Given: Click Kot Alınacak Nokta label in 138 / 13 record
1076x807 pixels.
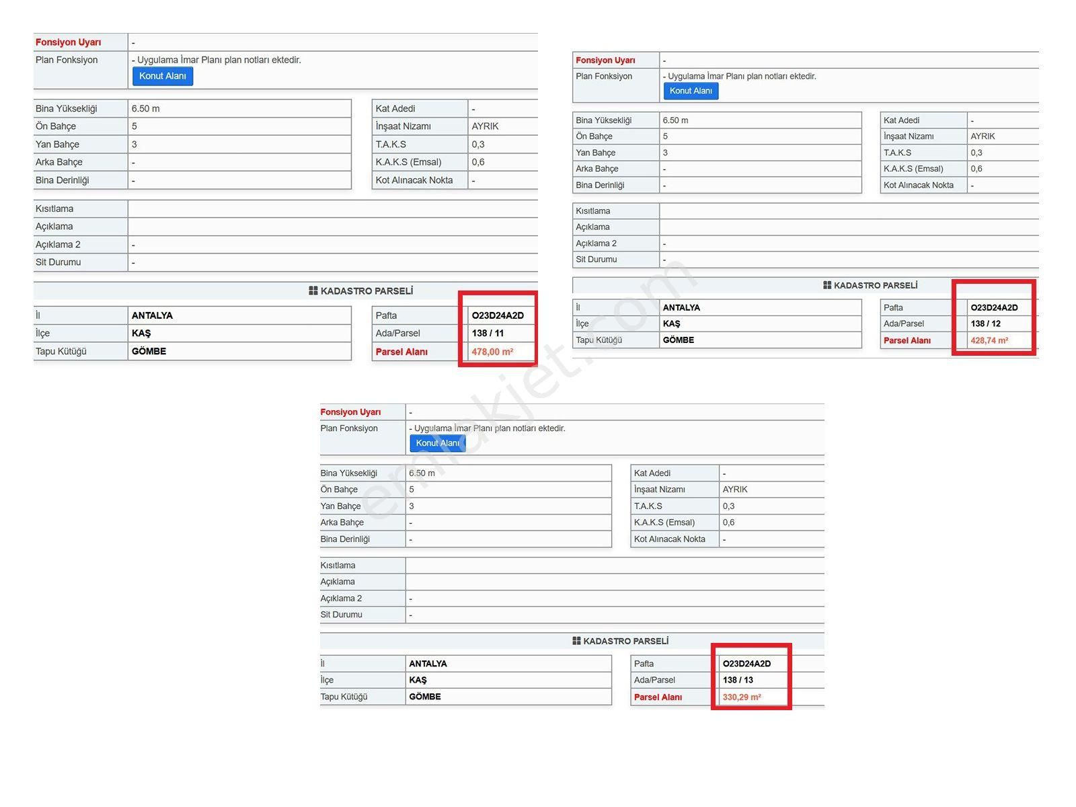Looking at the screenshot, I should [670, 539].
